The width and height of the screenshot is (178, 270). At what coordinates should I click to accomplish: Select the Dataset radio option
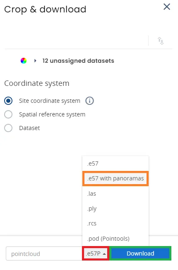point(8,128)
